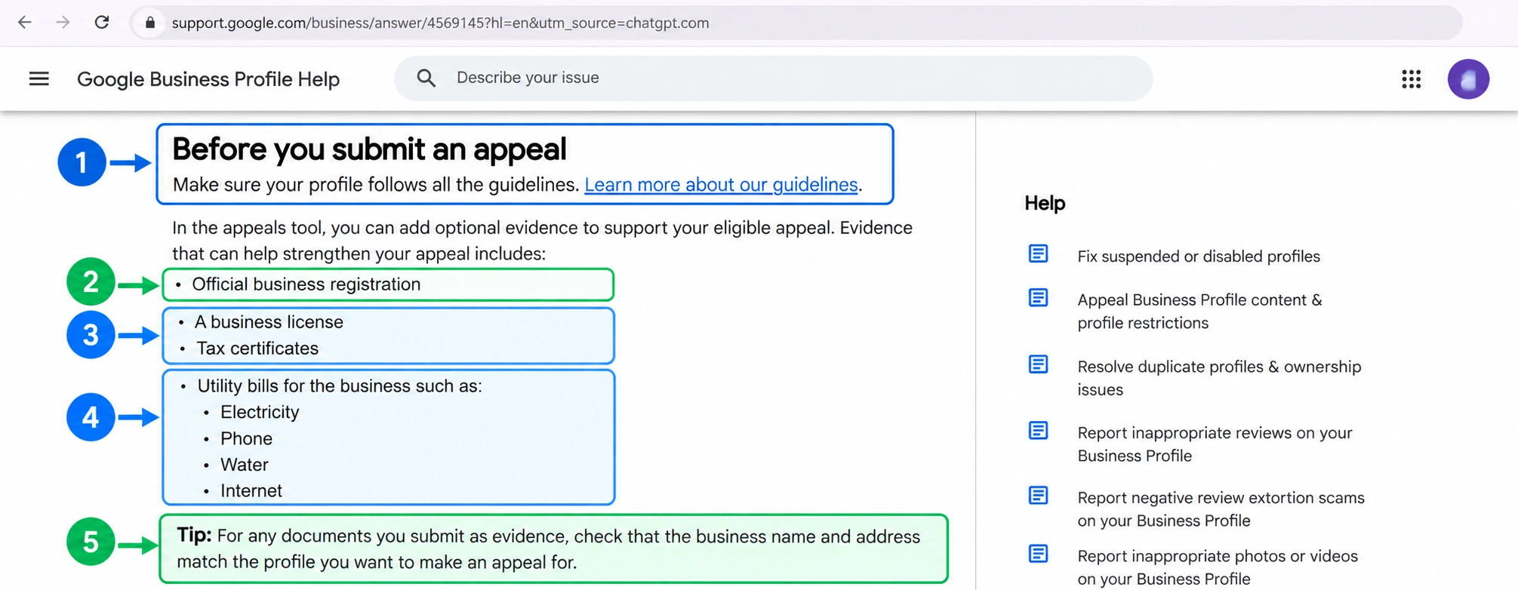1518x590 pixels.
Task: Click the 'Electricity' sub-bullet
Action: coord(260,412)
